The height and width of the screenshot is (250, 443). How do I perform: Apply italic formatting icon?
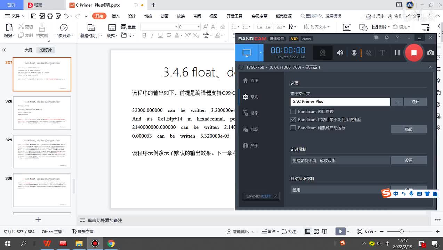pyautogui.click(x=152, y=35)
